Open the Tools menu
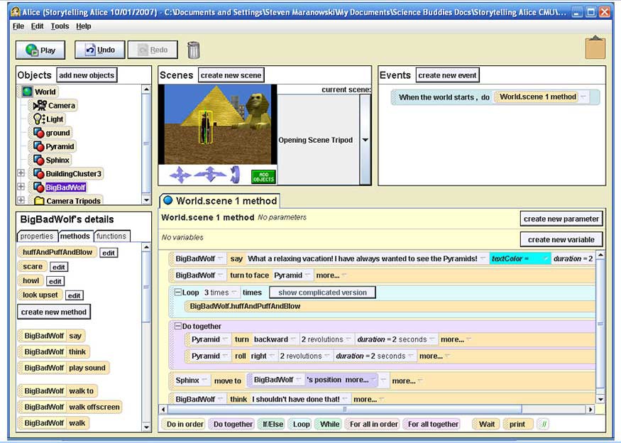This screenshot has height=443, width=621. 60,26
